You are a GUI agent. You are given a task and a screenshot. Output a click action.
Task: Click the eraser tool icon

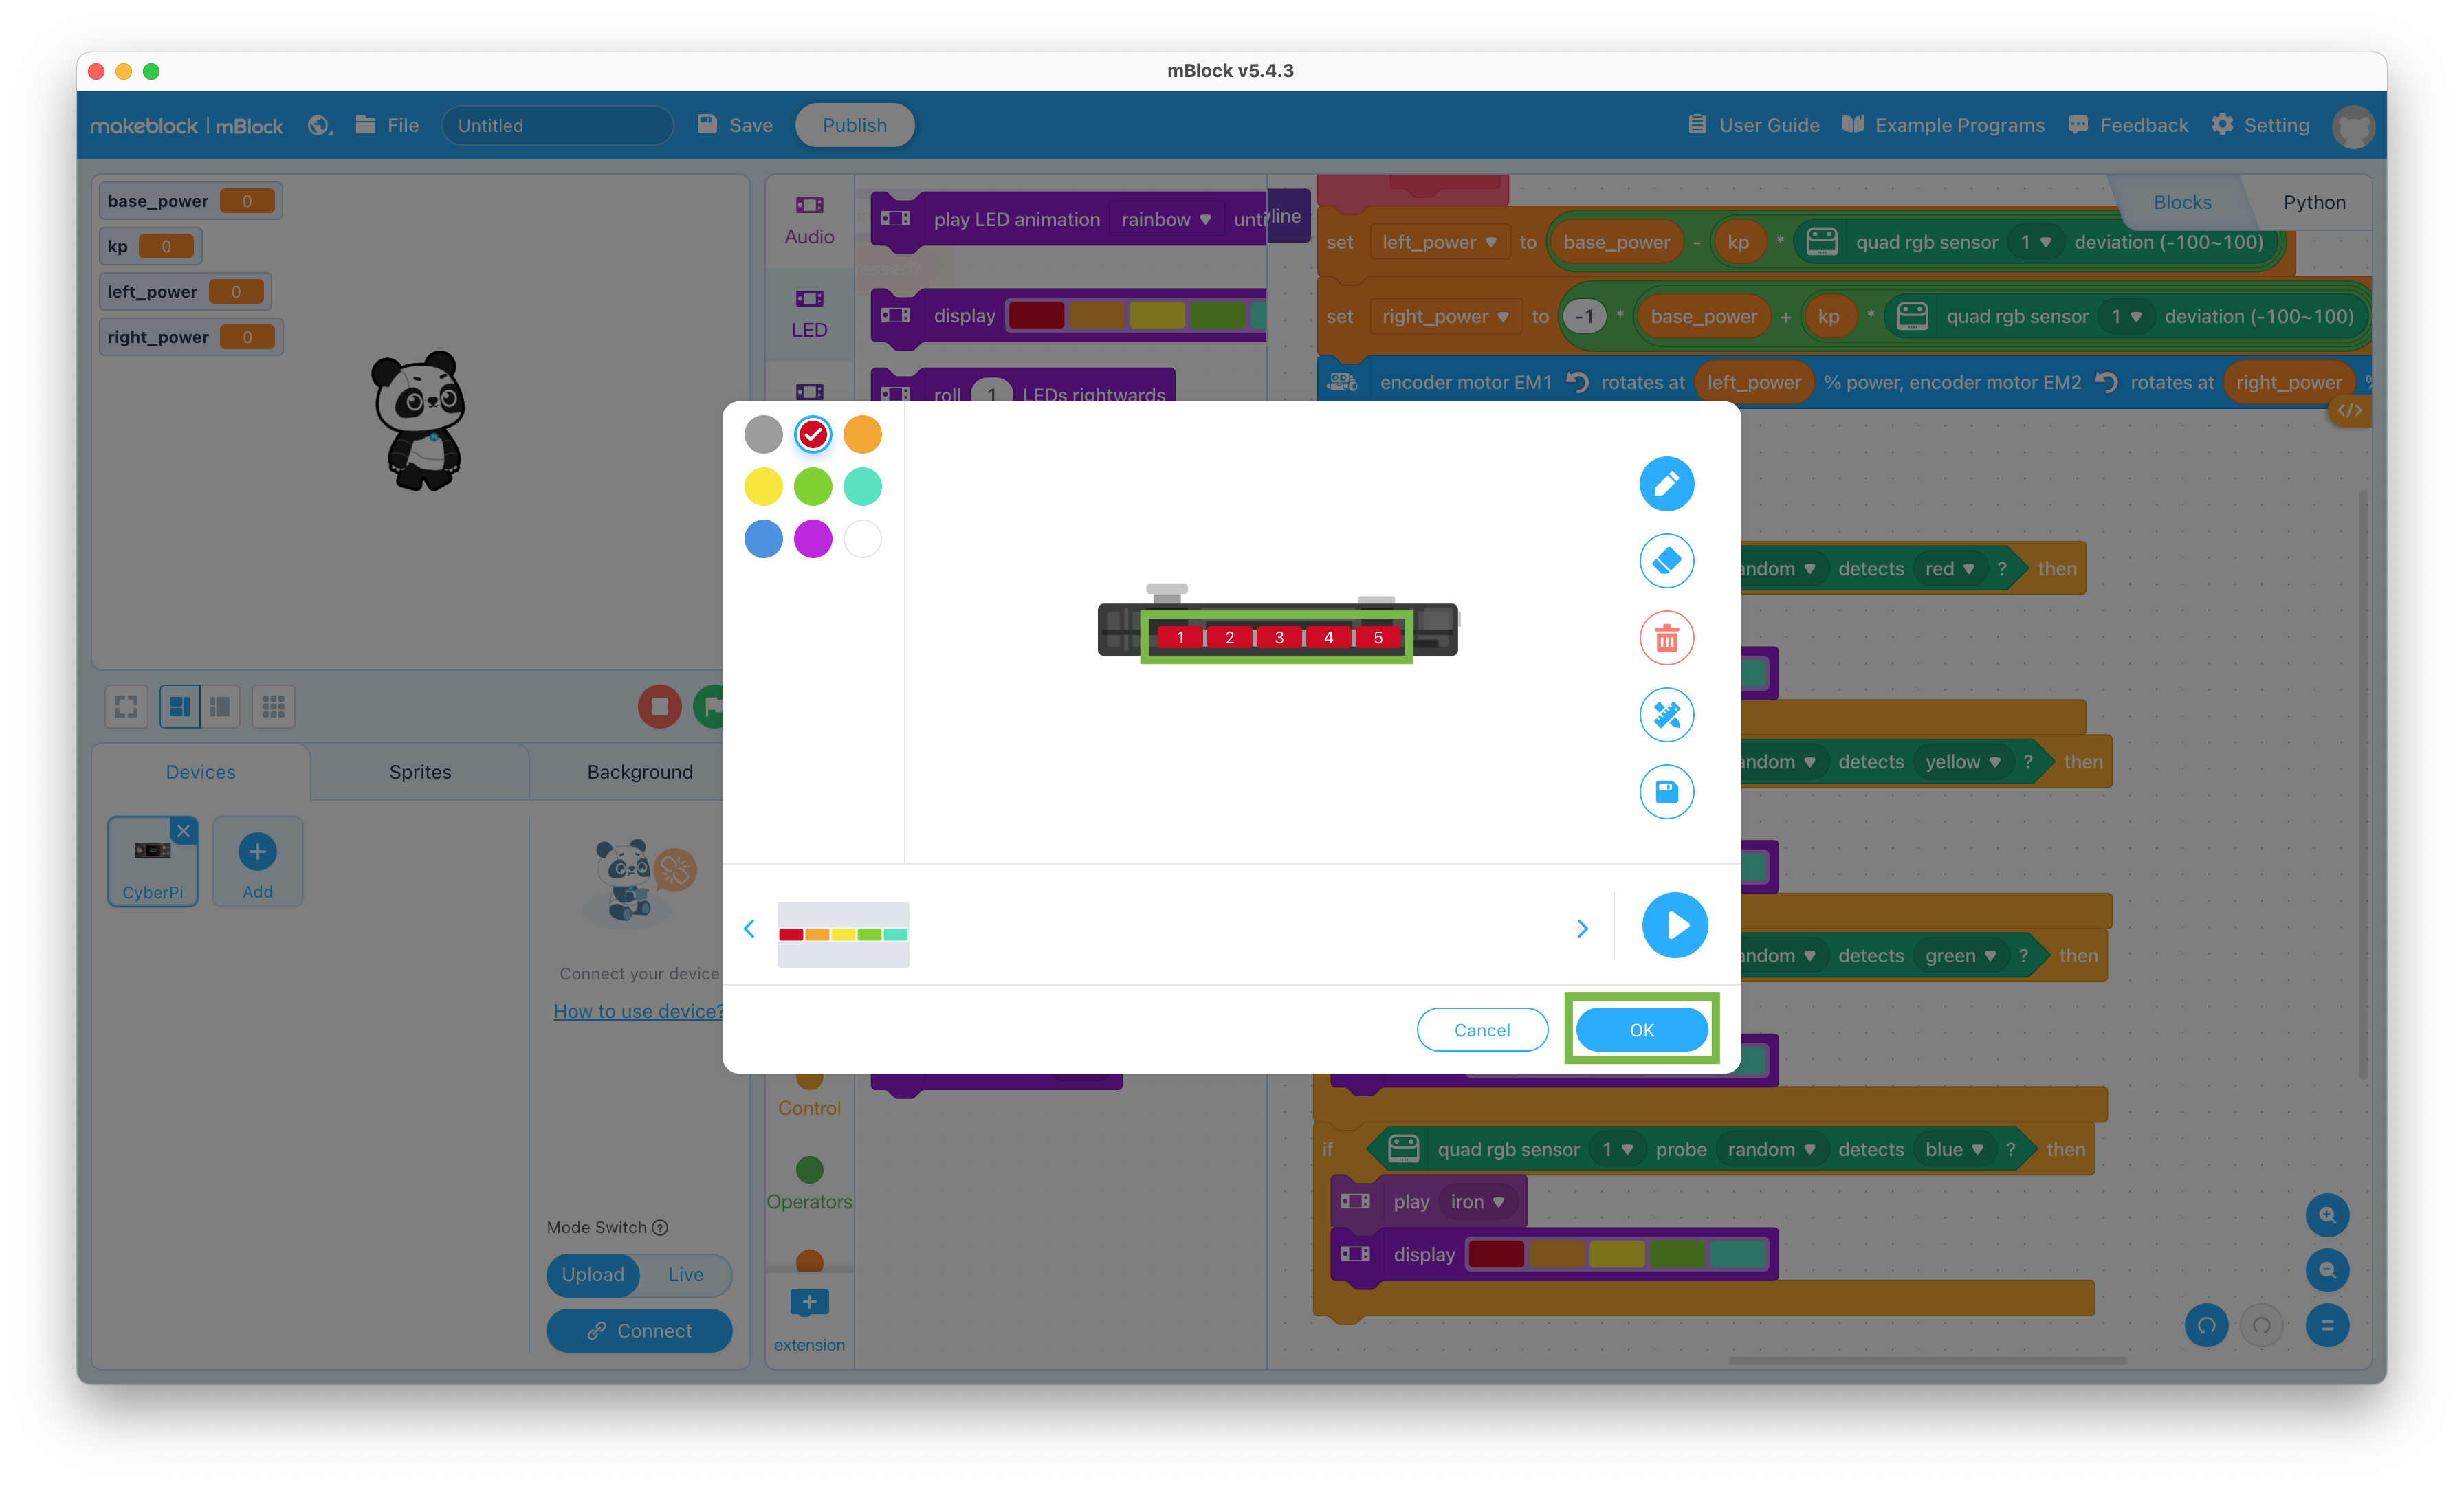coord(1665,561)
